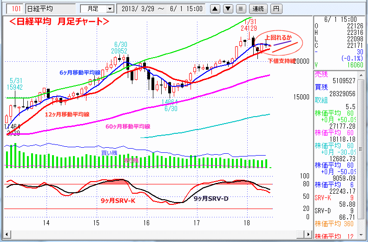Click the 売残 entry in indicator panel

coord(321,75)
